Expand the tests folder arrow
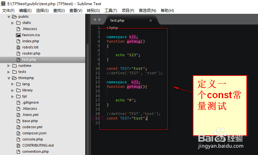The height and width of the screenshot is (155, 258). click(9, 72)
